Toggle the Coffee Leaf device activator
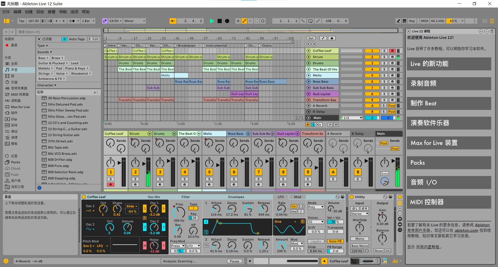 point(84,197)
